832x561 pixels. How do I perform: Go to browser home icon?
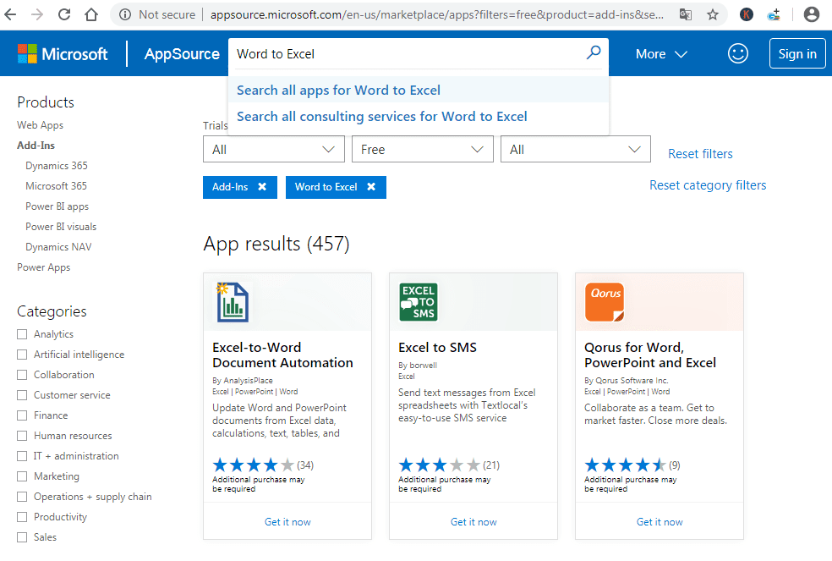91,14
